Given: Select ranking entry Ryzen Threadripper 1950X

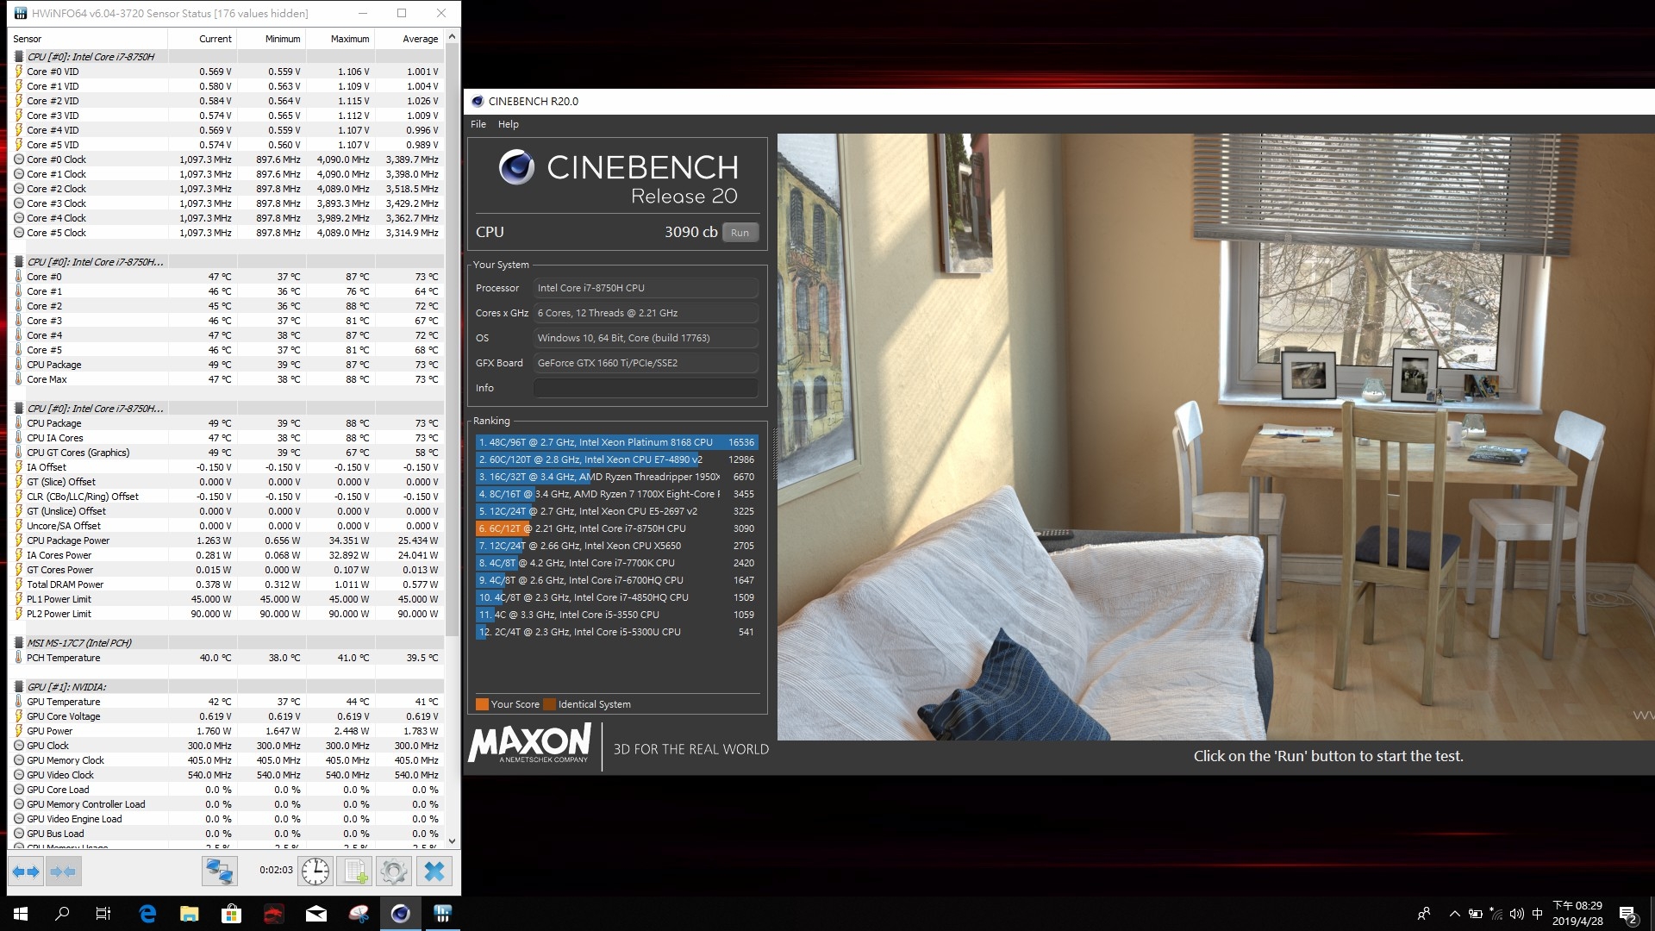Looking at the screenshot, I should (x=617, y=477).
